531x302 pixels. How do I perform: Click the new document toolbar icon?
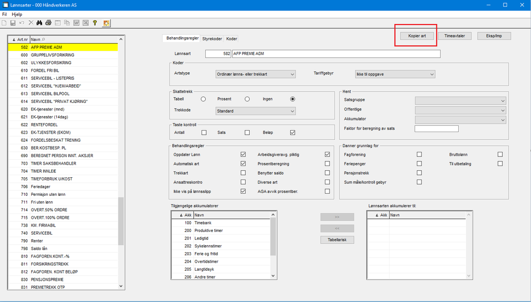tap(4, 23)
